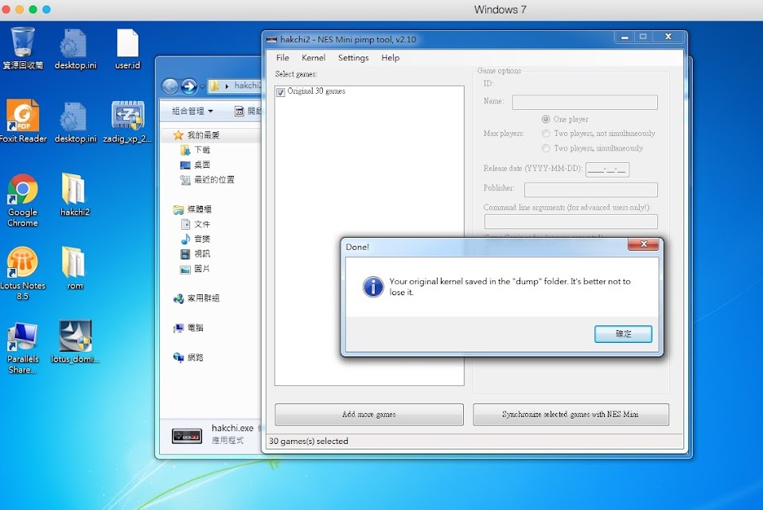This screenshot has height=510, width=763.
Task: Expand breadcrumb arrow before hakchi2 path
Action: pyautogui.click(x=227, y=86)
